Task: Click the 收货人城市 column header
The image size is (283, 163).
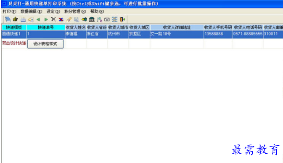Action: tap(118, 27)
